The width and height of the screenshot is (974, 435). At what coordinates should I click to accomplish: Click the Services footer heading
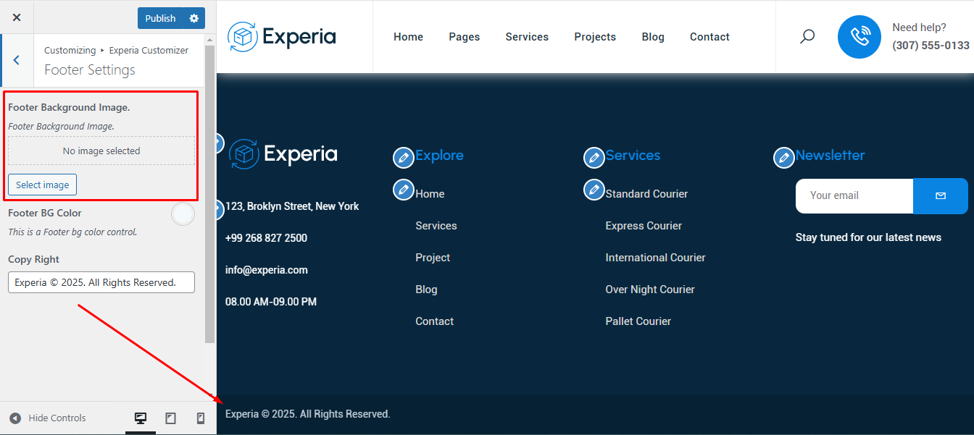click(633, 155)
